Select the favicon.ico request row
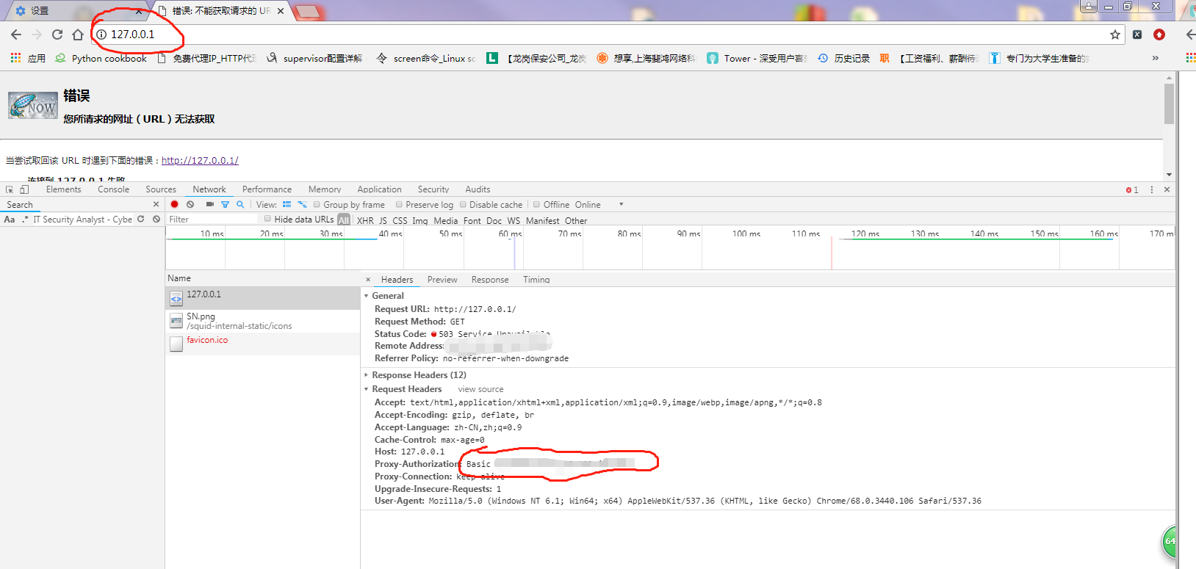Viewport: 1196px width, 569px height. tap(262, 344)
